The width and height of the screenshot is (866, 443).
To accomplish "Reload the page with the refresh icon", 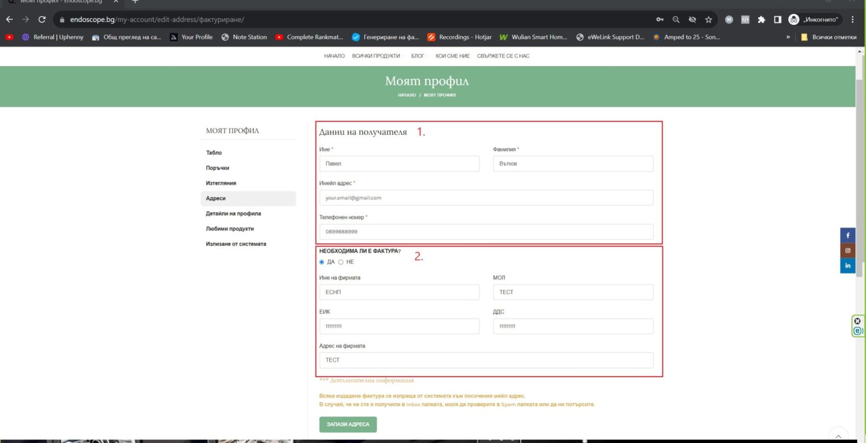I will tap(42, 19).
